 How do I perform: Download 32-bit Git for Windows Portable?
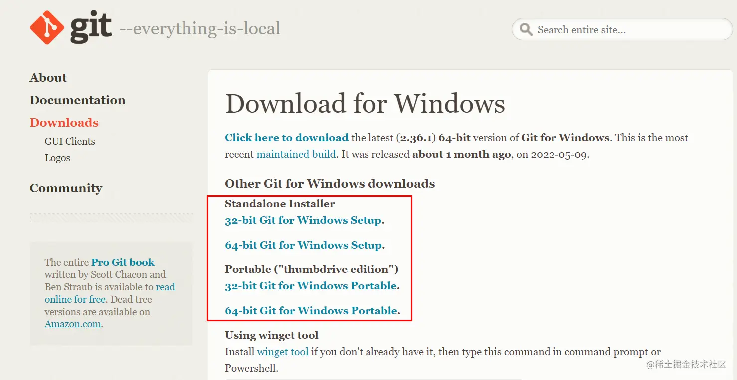pos(311,286)
